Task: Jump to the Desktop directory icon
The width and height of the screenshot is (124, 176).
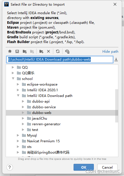Action: point(17,51)
